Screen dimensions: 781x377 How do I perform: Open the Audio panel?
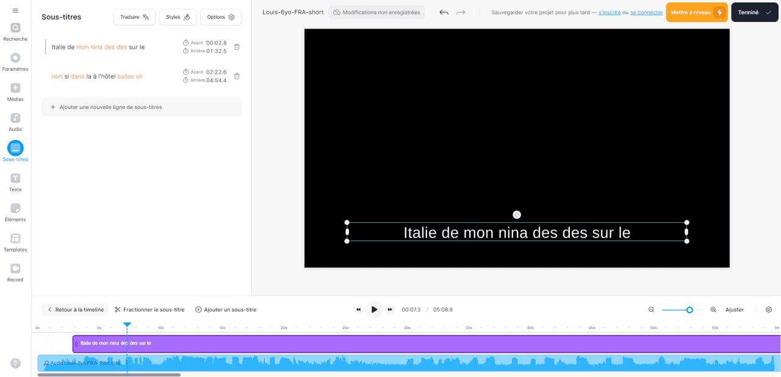pos(15,122)
